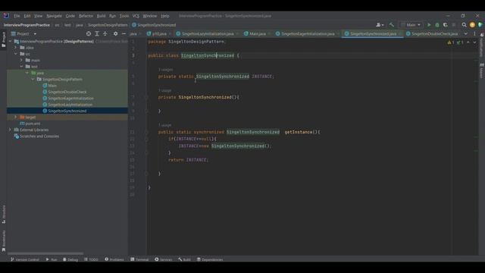The height and width of the screenshot is (273, 485).
Task: Run with coverage icon in toolbar
Action: pyautogui.click(x=446, y=25)
